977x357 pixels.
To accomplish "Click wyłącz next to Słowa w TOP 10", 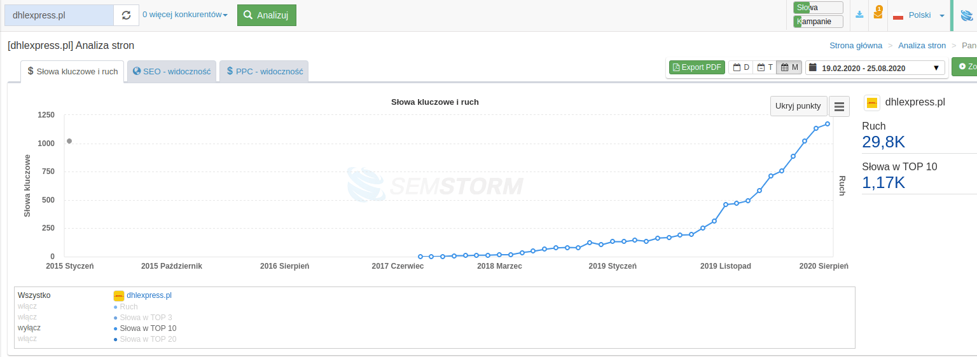I will (x=29, y=328).
